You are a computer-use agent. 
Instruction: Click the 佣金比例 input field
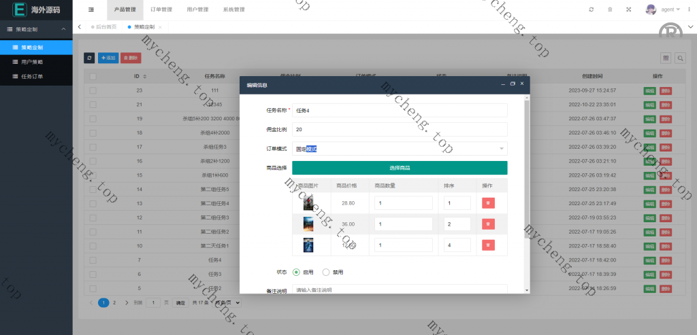(x=400, y=129)
